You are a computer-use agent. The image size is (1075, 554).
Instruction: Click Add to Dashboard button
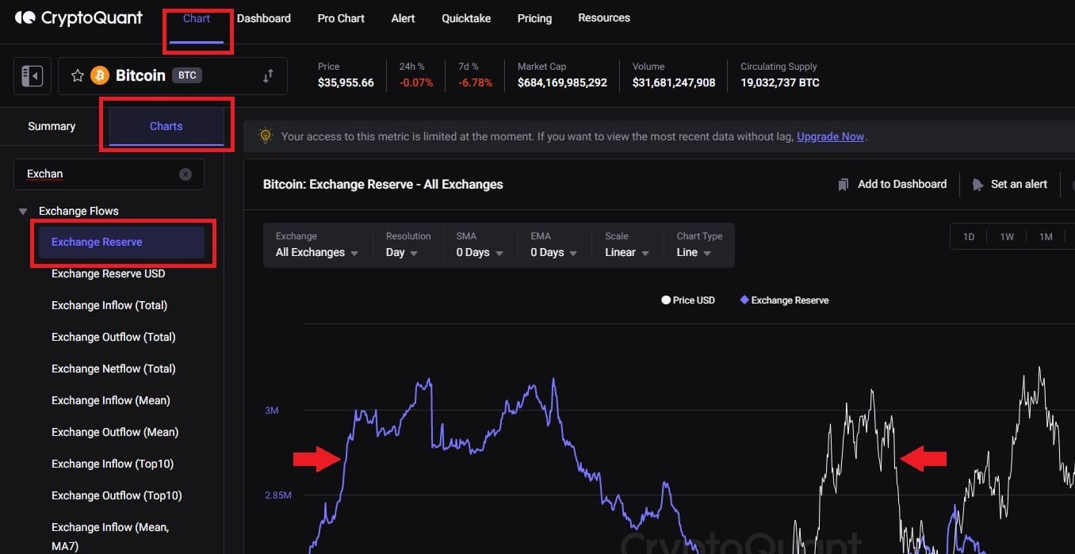(x=893, y=185)
